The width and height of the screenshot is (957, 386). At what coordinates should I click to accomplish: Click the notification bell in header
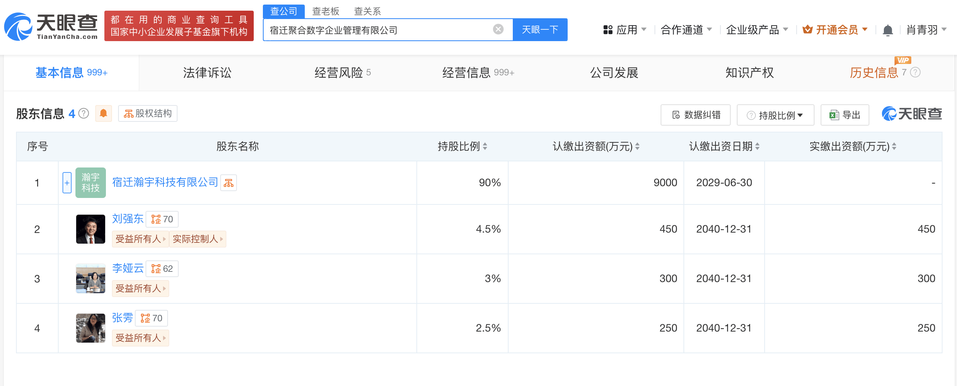[x=888, y=30]
